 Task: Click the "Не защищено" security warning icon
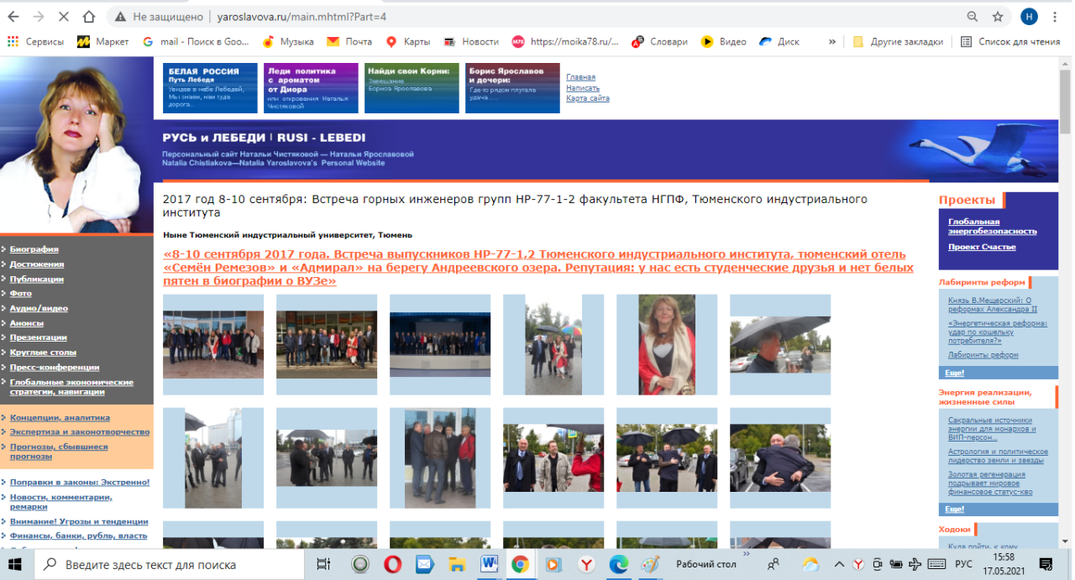coord(121,16)
